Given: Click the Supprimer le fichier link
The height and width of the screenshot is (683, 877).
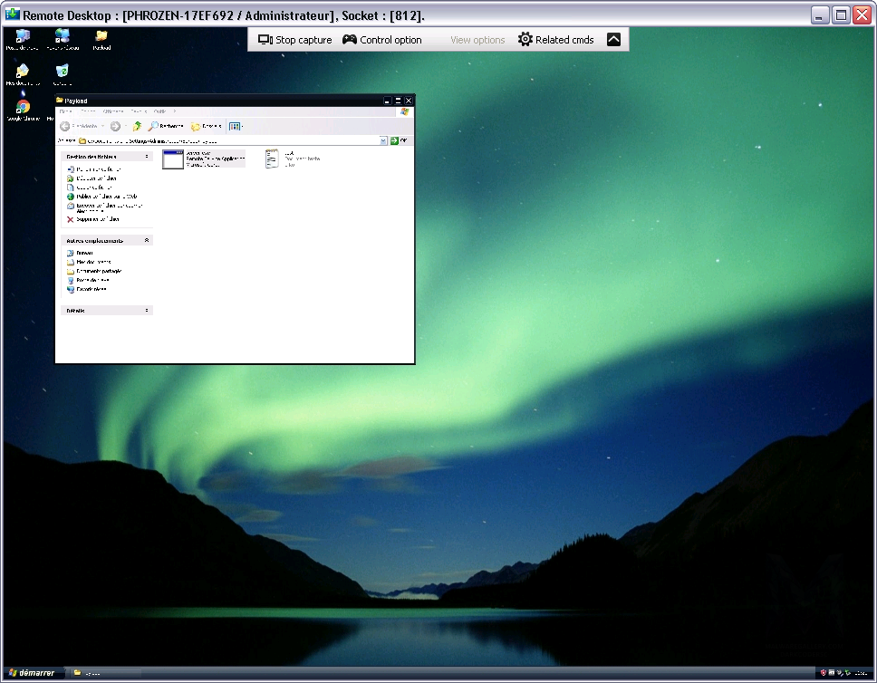Looking at the screenshot, I should point(97,219).
